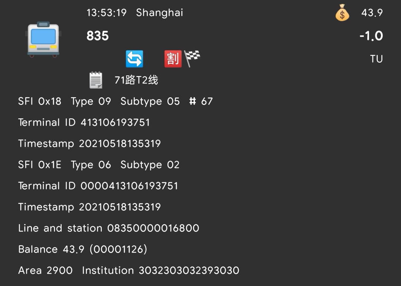Screen dimensions: 401x286
Task: Click the Line and station value
Action: (153, 228)
